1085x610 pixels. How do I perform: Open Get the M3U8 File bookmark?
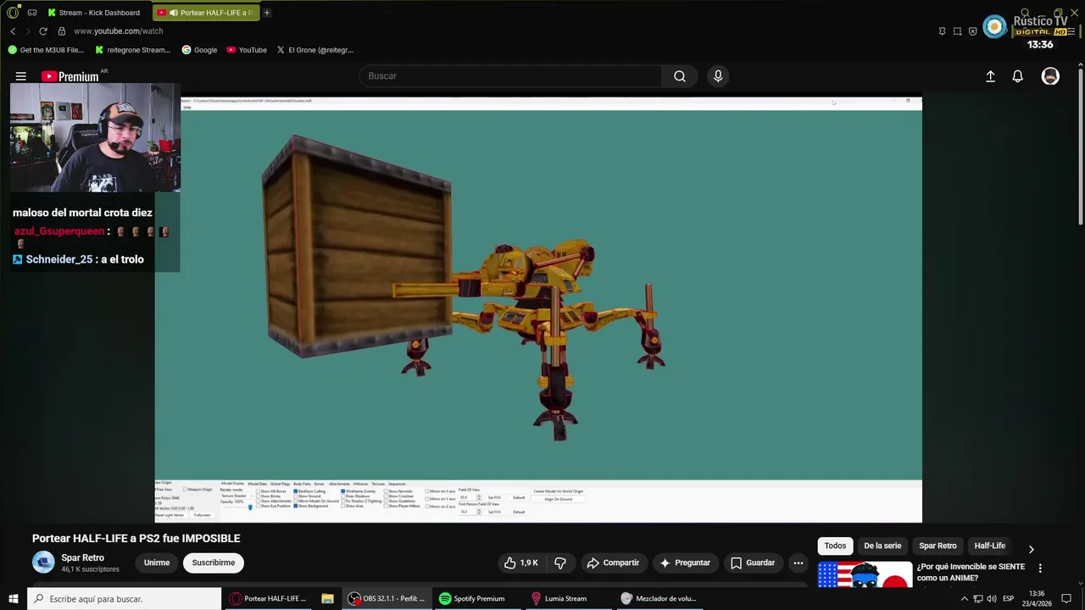click(46, 50)
